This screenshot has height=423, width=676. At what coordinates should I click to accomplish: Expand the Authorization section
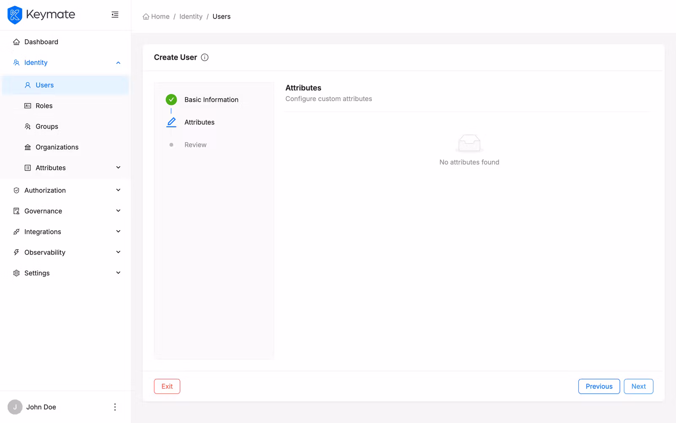pyautogui.click(x=118, y=190)
